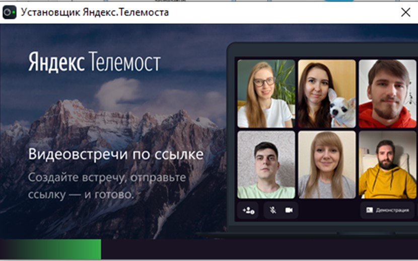This screenshot has width=418, height=261.
Task: Toggle the video camera icon
Action: pyautogui.click(x=289, y=210)
